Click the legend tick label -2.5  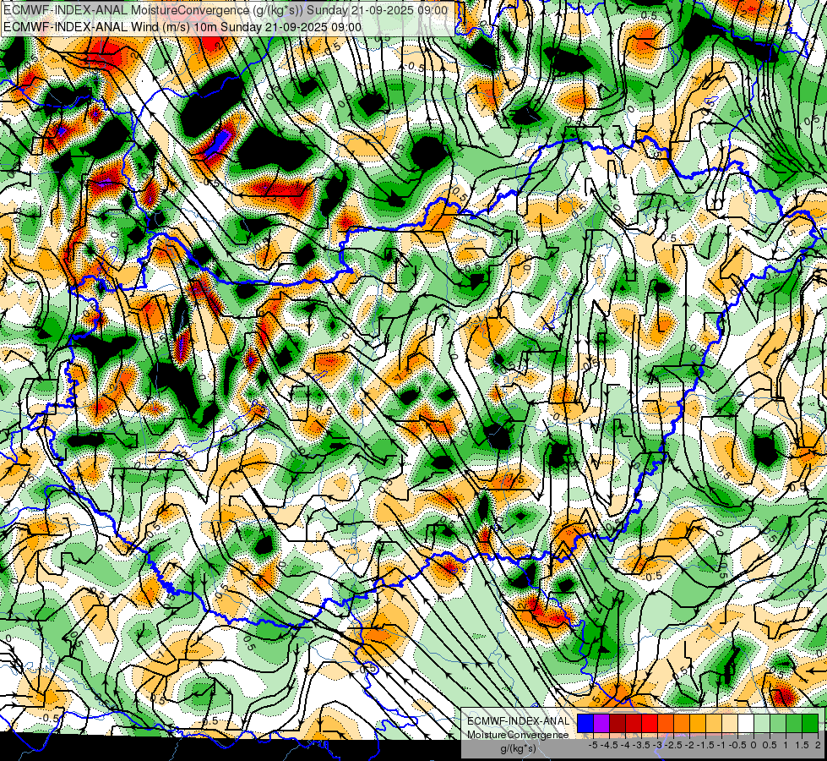(673, 745)
